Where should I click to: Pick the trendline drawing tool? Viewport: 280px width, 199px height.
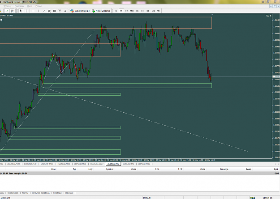44,11
